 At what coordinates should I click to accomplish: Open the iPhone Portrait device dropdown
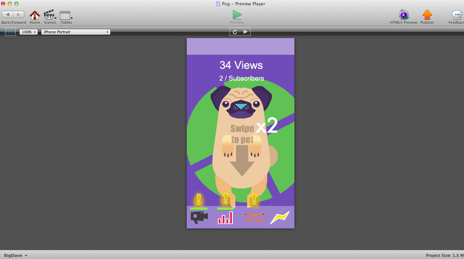pos(76,32)
